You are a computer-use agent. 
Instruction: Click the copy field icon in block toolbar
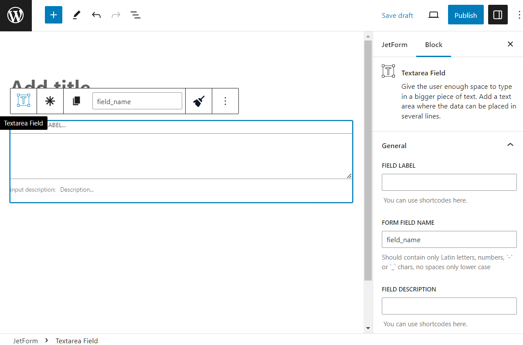(x=77, y=101)
